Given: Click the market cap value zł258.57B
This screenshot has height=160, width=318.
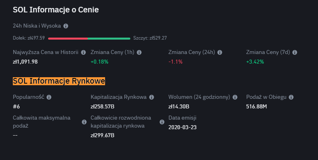Looking at the screenshot, I should (x=103, y=106).
